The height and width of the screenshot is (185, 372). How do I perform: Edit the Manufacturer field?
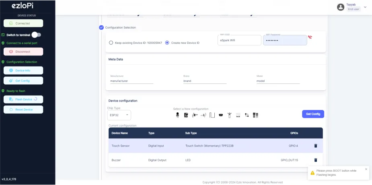(x=132, y=81)
